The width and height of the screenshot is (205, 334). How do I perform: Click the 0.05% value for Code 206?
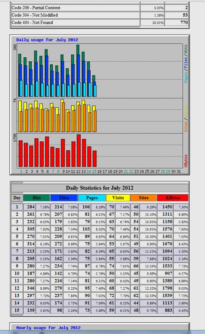[159, 8]
